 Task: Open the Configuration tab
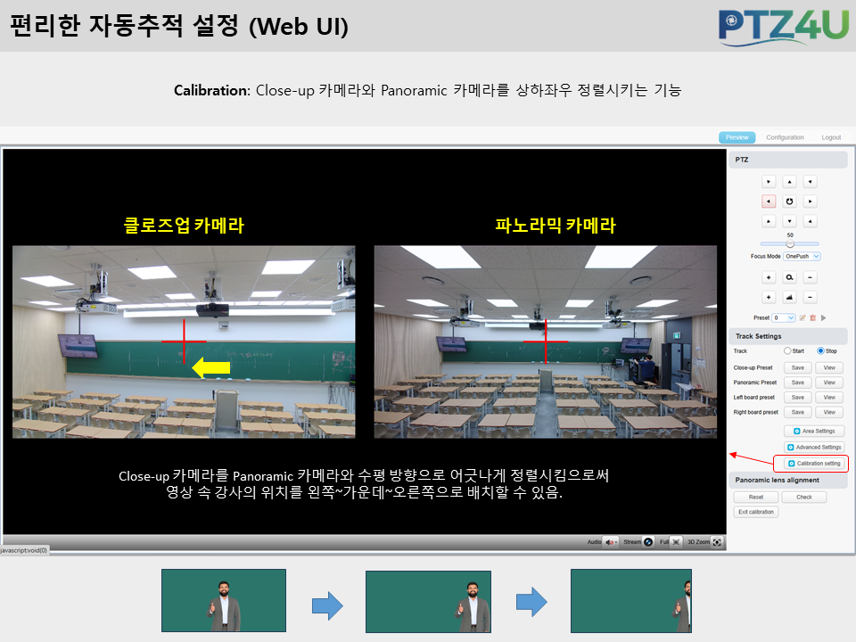pos(785,137)
